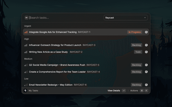Click the RAYCAST-3 identifier
172x107 pixels.
[x=89, y=45]
